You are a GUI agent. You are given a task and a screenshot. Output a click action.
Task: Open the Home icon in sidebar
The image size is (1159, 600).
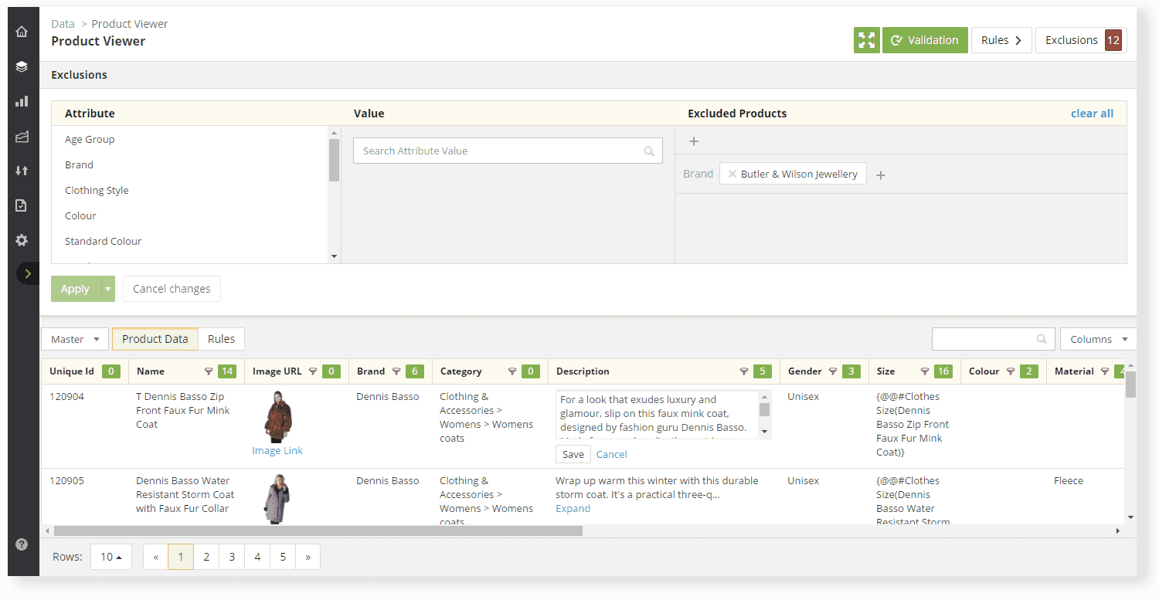22,32
